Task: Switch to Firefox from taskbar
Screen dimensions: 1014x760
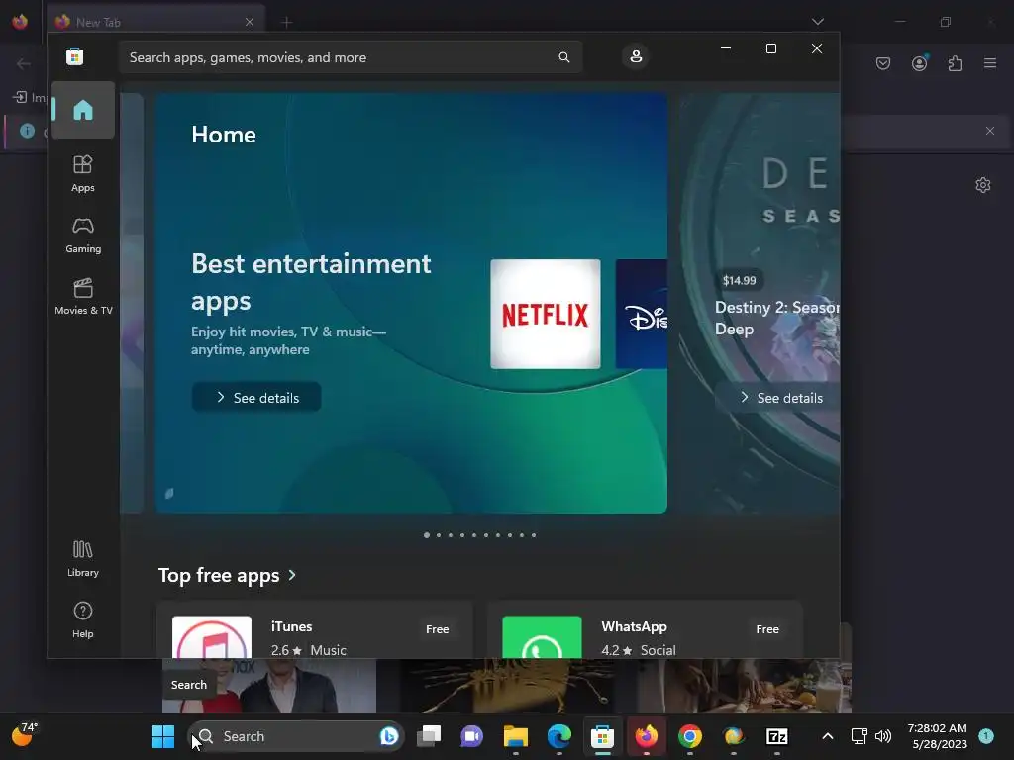Action: click(x=646, y=736)
